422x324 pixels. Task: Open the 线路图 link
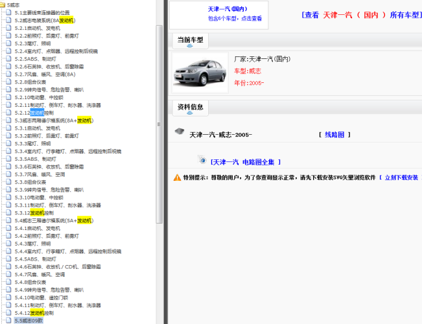[334, 135]
